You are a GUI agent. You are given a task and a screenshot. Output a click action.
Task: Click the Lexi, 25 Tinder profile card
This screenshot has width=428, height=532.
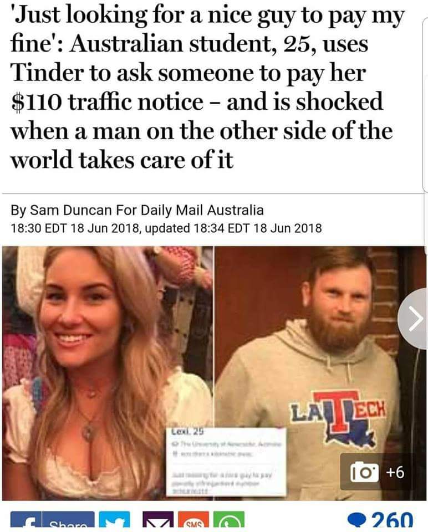(226, 462)
